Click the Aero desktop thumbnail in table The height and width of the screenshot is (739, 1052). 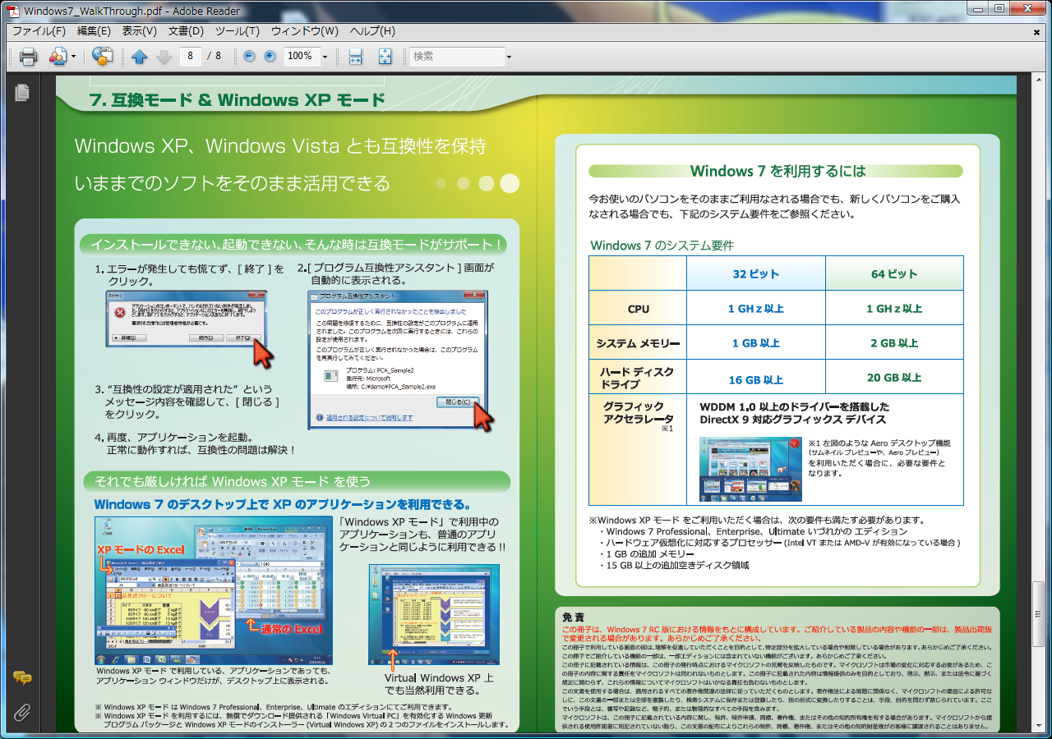click(750, 469)
